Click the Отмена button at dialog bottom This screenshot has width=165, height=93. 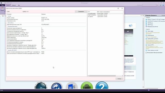click(119, 79)
